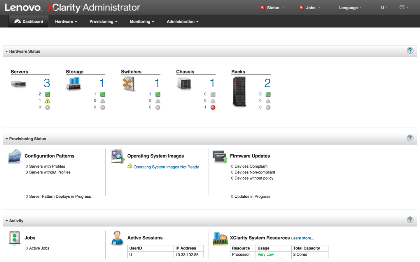This screenshot has height=262, width=420.
Task: Click the Racks cabinet icon
Action: click(x=239, y=91)
